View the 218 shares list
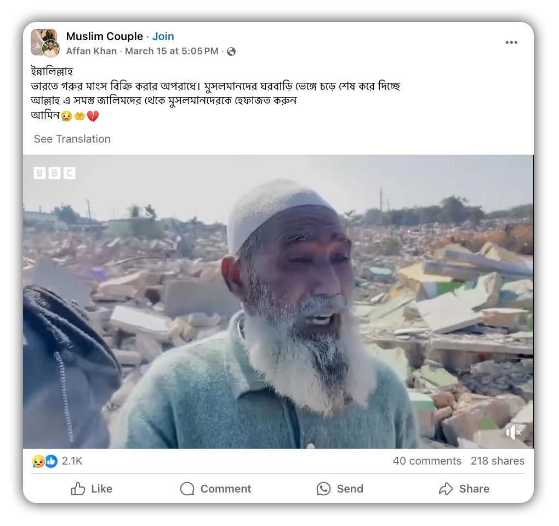559x526 pixels. [x=497, y=461]
